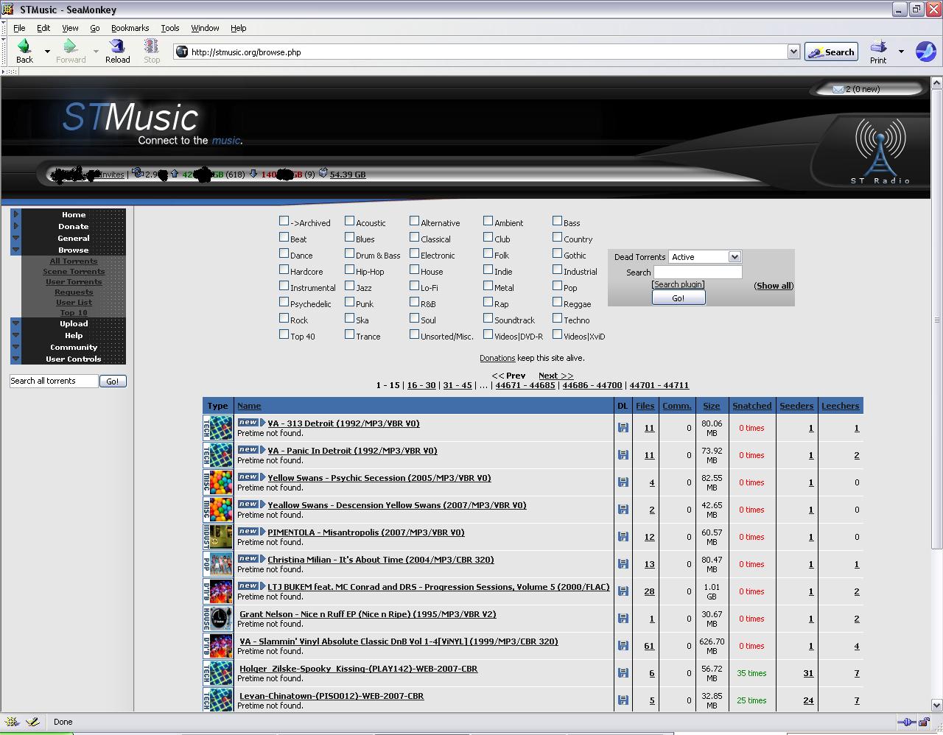
Task: Open the Tools menu
Action: 170,28
